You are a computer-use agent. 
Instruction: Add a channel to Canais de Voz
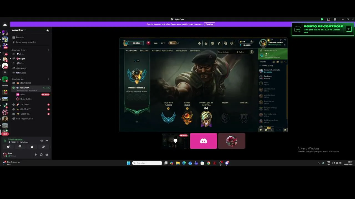pos(49,79)
